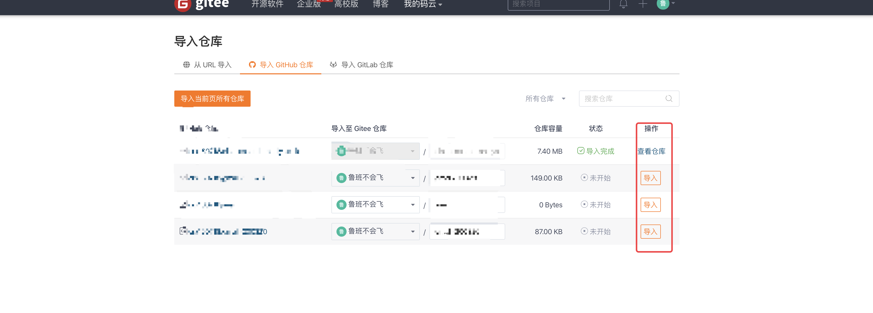Click the search magnifier in repository search
Image resolution: width=873 pixels, height=313 pixels.
(669, 99)
